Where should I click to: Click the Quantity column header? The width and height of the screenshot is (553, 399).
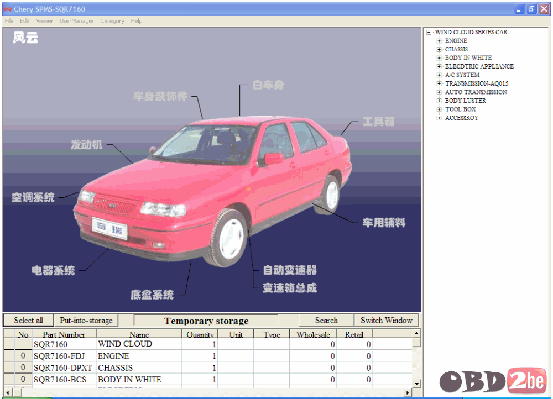tap(200, 334)
